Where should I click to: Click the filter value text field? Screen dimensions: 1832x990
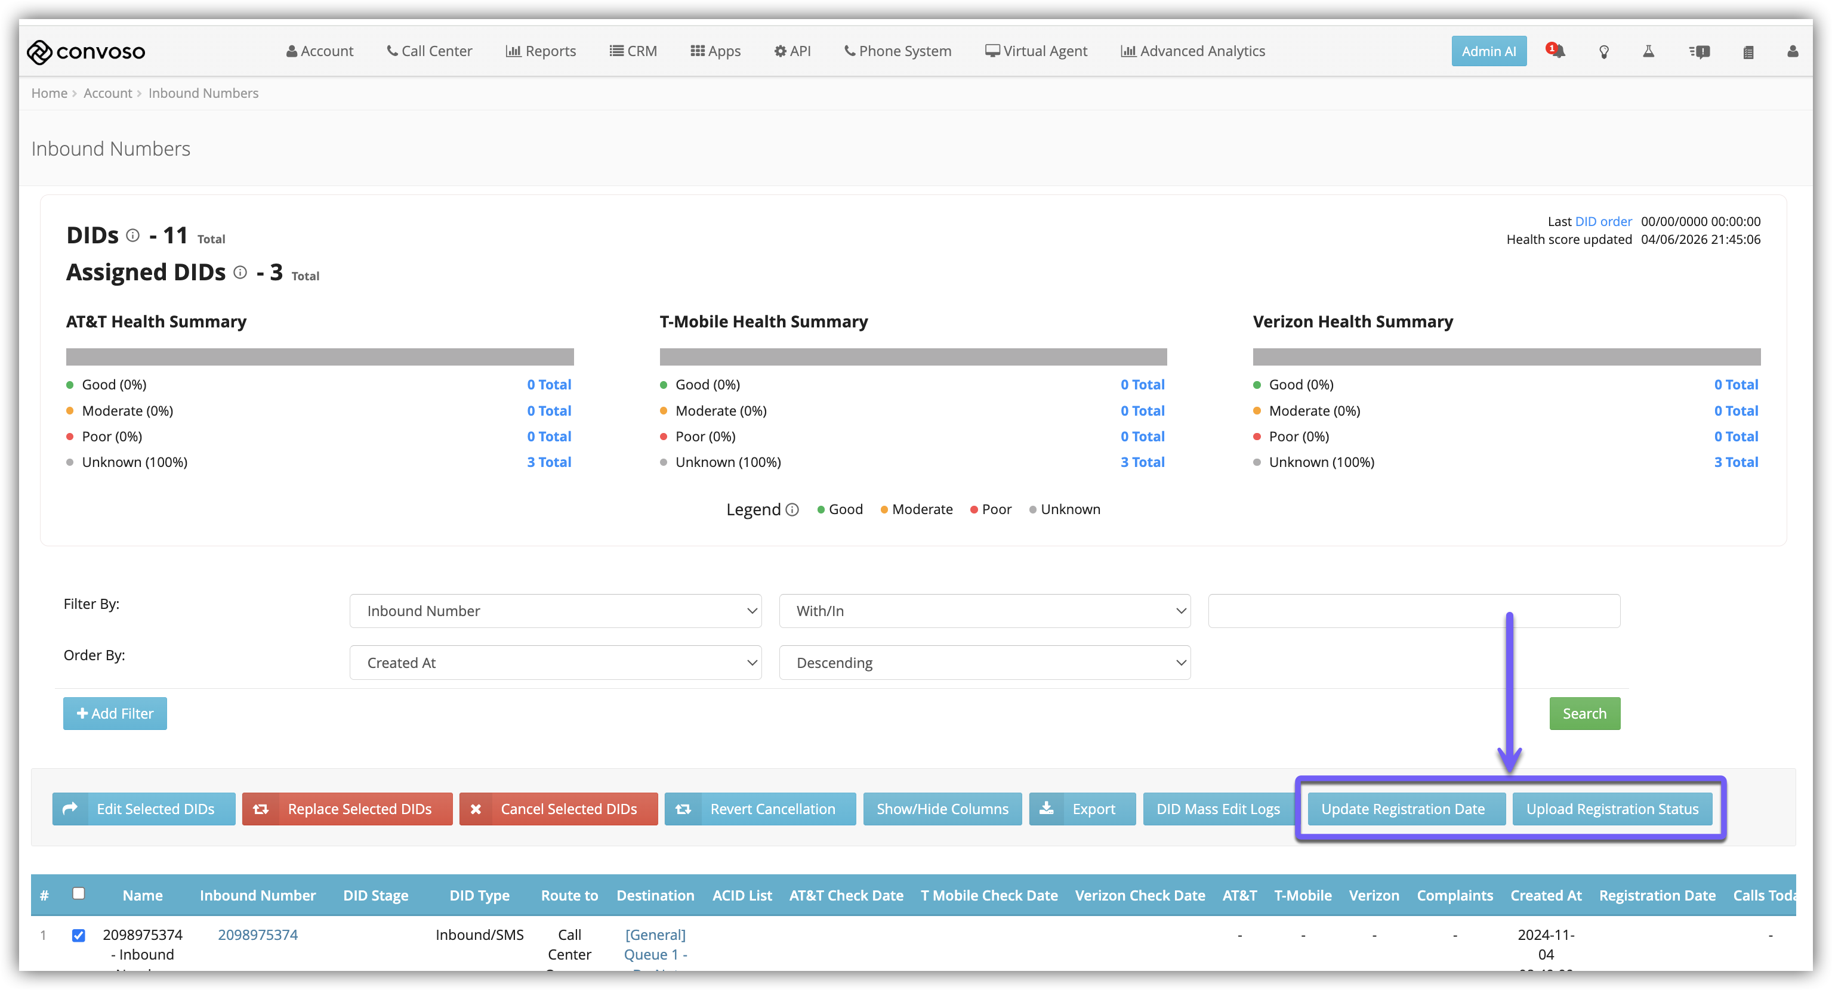(x=1414, y=611)
